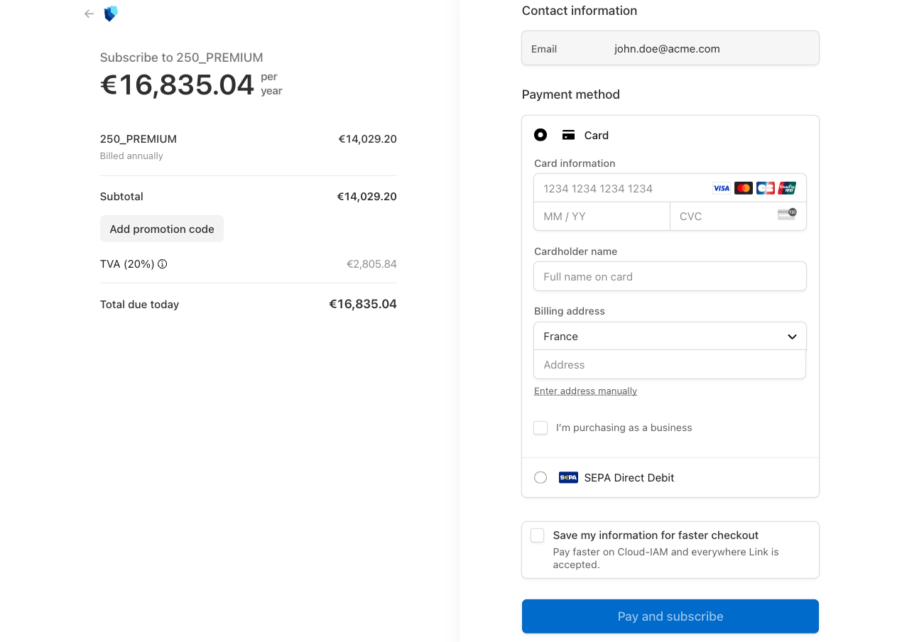This screenshot has width=902, height=642.
Task: Click Add promotion code button
Action: (162, 229)
